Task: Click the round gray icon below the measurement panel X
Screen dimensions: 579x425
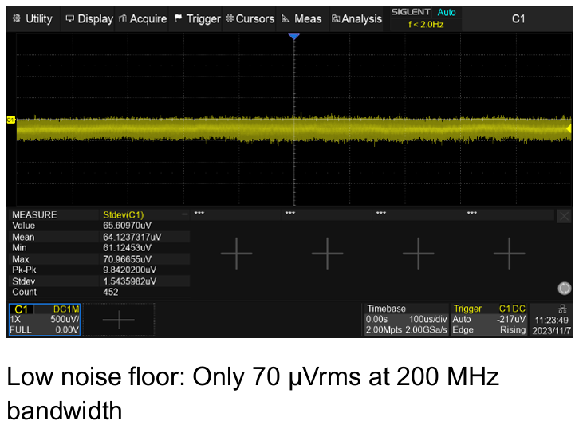Action: pos(565,289)
